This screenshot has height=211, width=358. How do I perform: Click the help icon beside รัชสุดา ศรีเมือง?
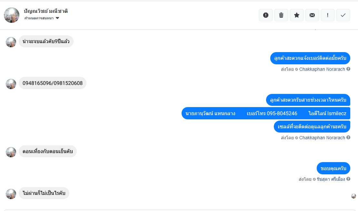click(348, 179)
